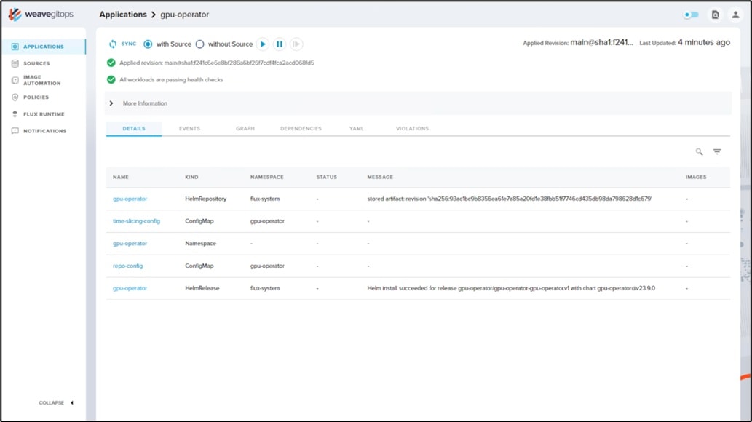Switch to the Events tab

tap(189, 129)
